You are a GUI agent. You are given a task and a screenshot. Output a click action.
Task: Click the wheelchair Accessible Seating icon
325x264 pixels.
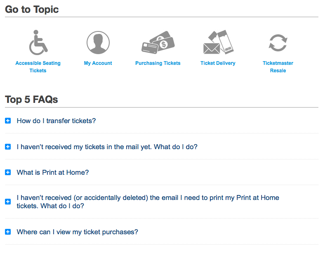(38, 43)
